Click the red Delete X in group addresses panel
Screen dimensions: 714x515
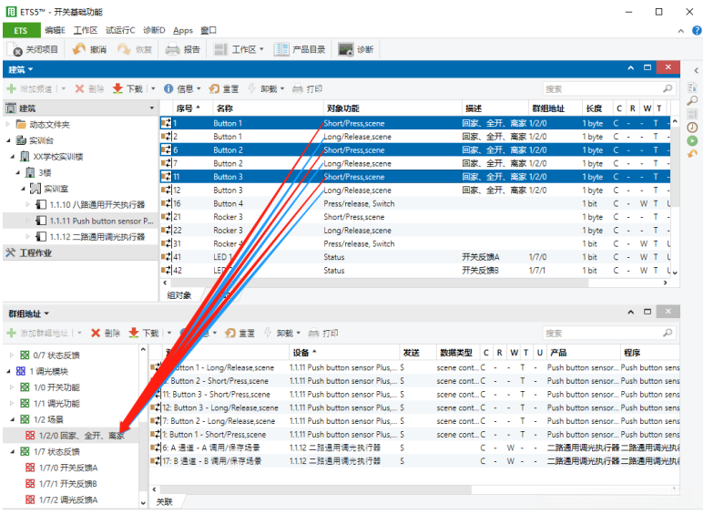pos(96,334)
